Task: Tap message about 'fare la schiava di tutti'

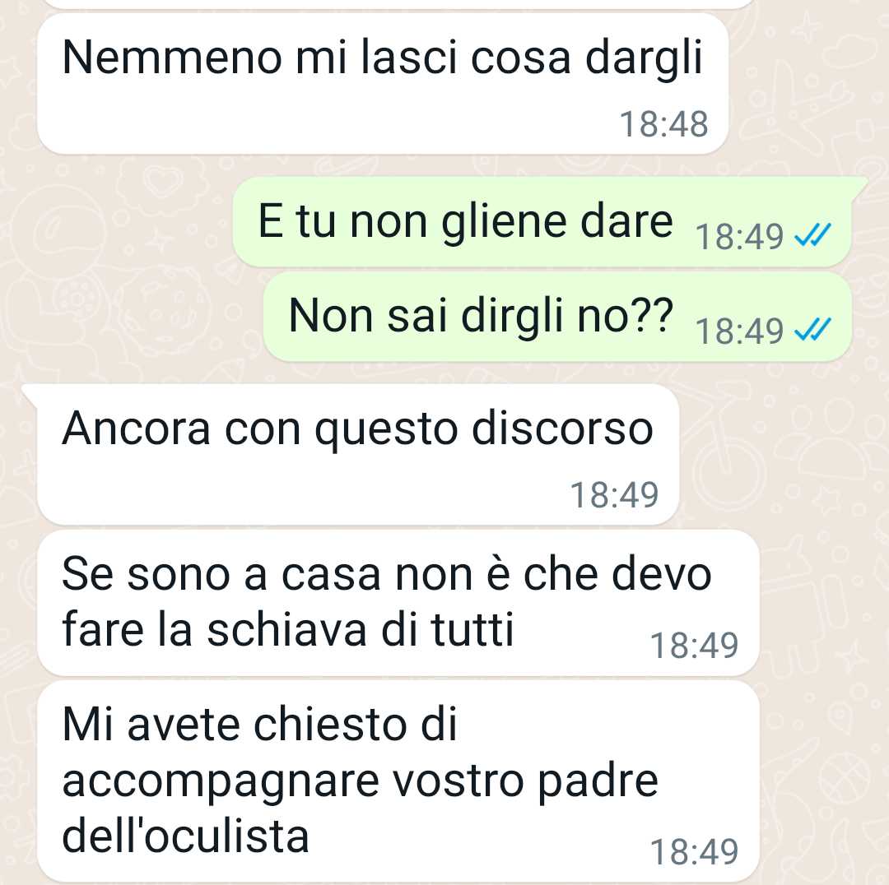Action: (398, 602)
